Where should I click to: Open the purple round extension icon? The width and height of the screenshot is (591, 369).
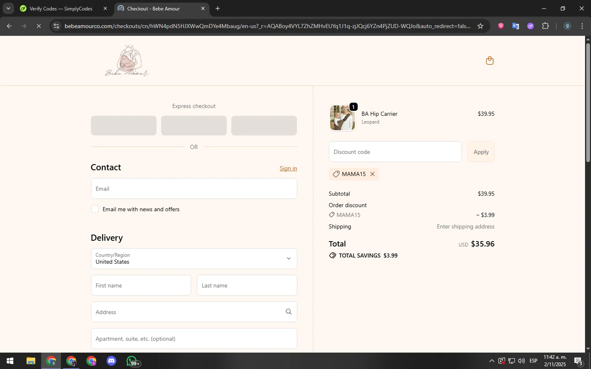[x=530, y=26]
